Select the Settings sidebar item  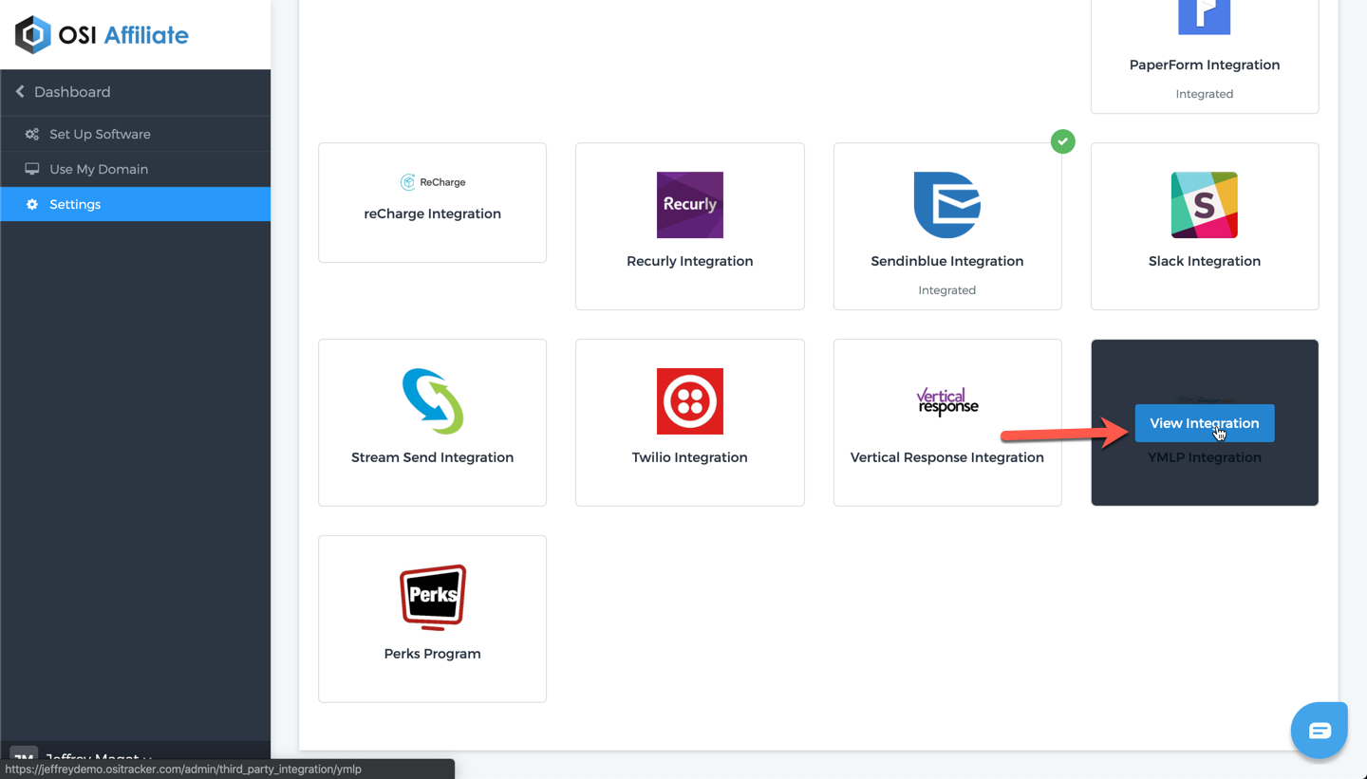point(136,204)
